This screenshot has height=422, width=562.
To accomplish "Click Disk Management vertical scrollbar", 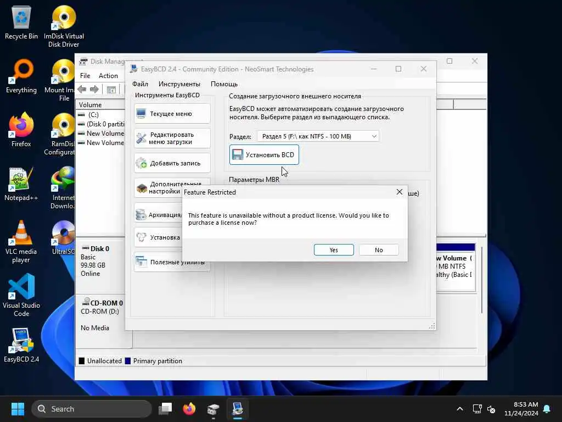I will (482, 280).
